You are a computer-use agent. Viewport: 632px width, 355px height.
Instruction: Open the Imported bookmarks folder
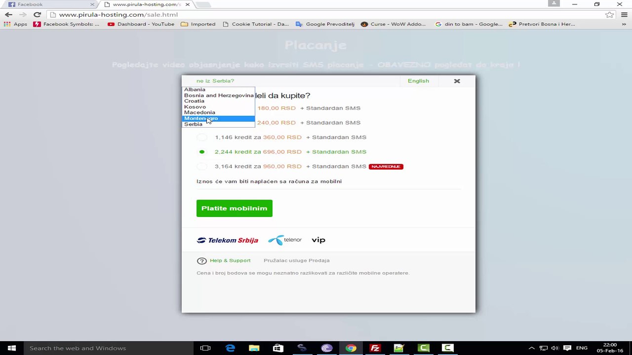coord(198,24)
